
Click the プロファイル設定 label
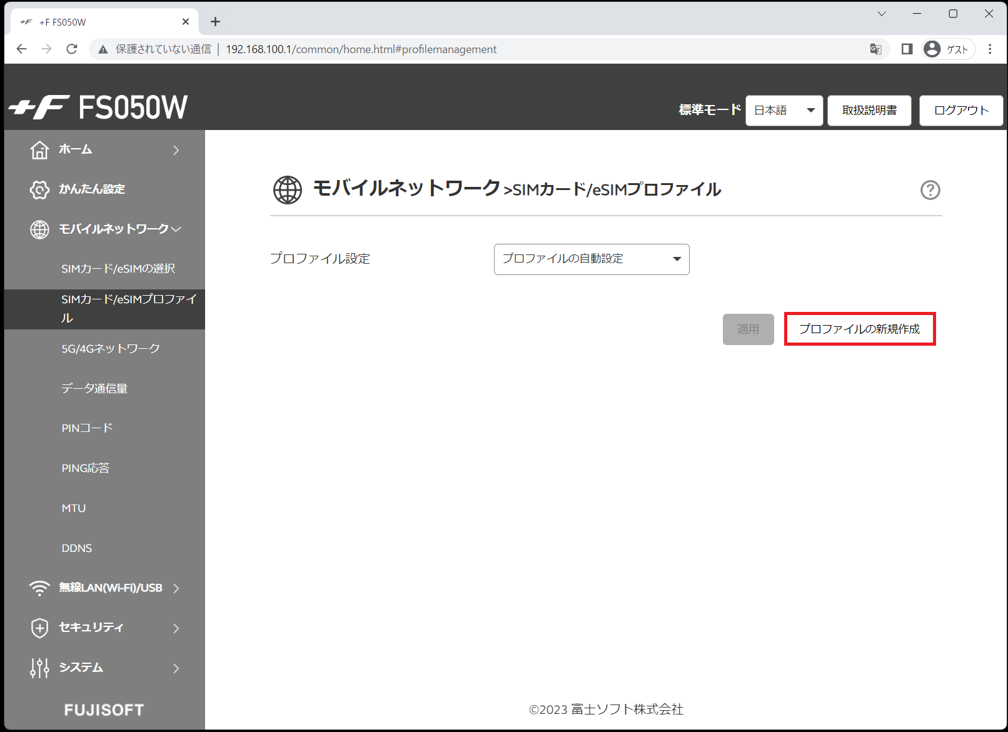320,259
